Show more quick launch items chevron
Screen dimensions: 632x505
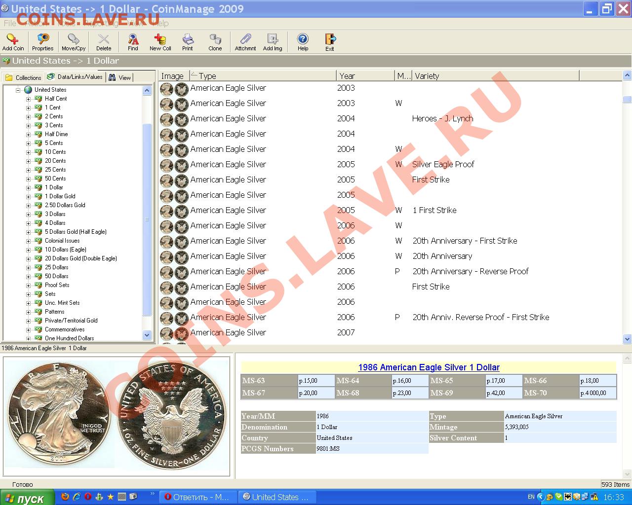pyautogui.click(x=152, y=493)
